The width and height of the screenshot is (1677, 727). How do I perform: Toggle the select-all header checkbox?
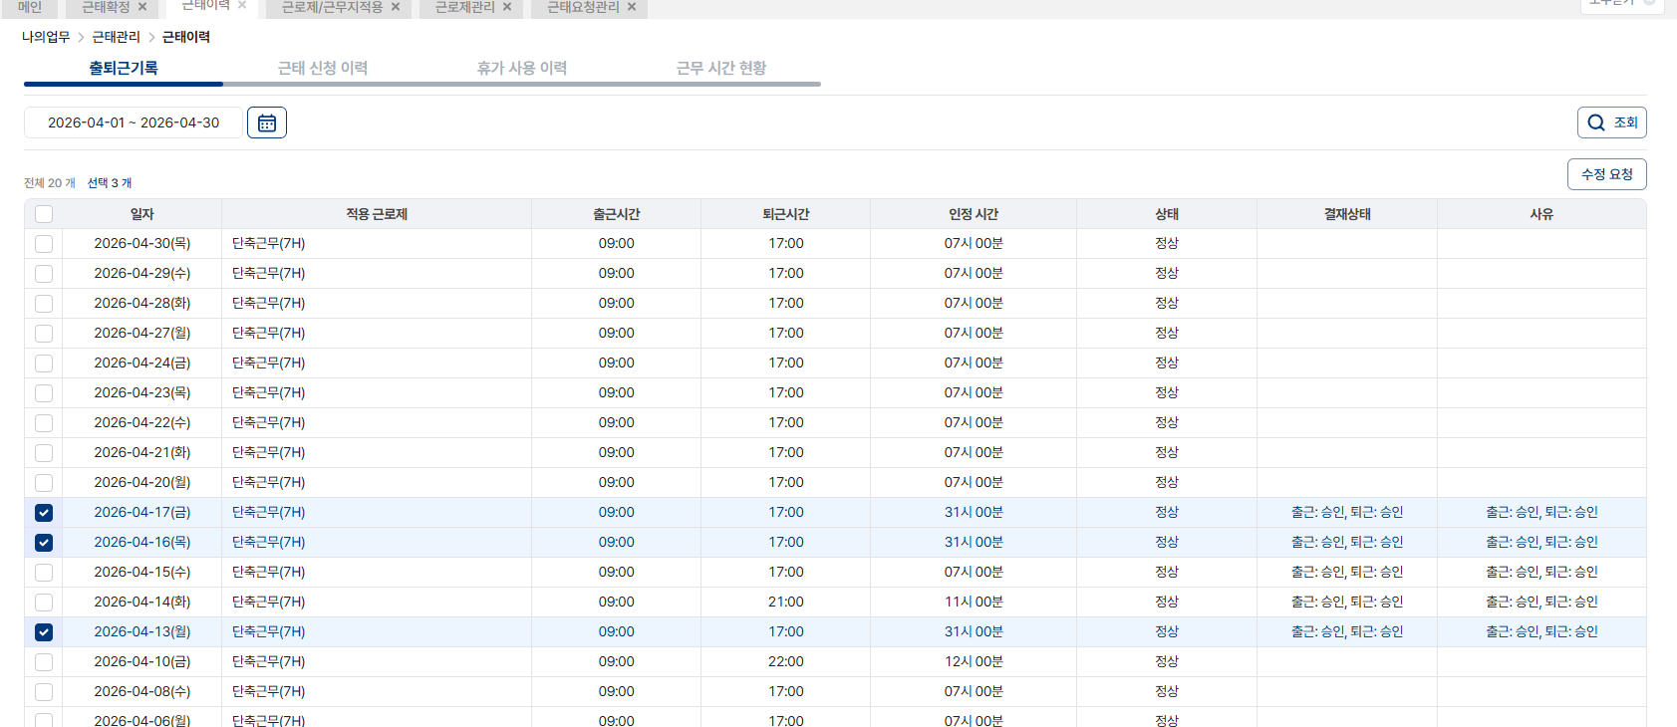pyautogui.click(x=44, y=214)
